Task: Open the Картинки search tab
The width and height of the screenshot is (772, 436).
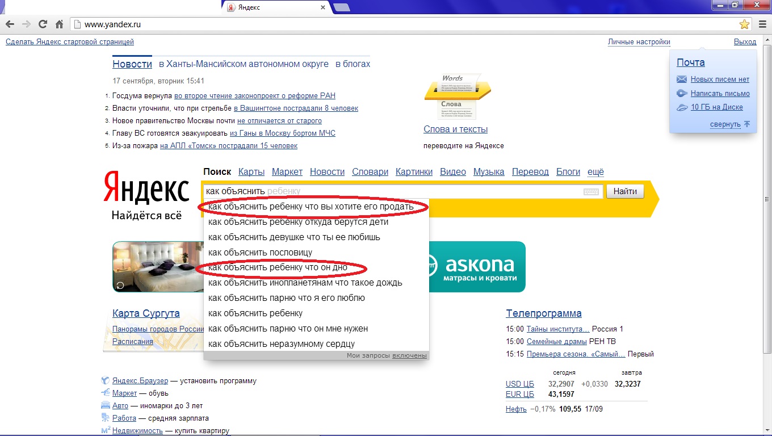Action: [x=414, y=172]
